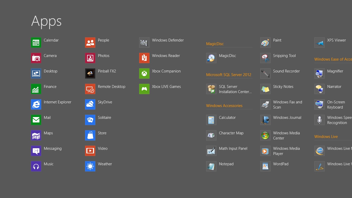The width and height of the screenshot is (352, 198).
Task: Open Windows Reader icon
Action: 144,58
